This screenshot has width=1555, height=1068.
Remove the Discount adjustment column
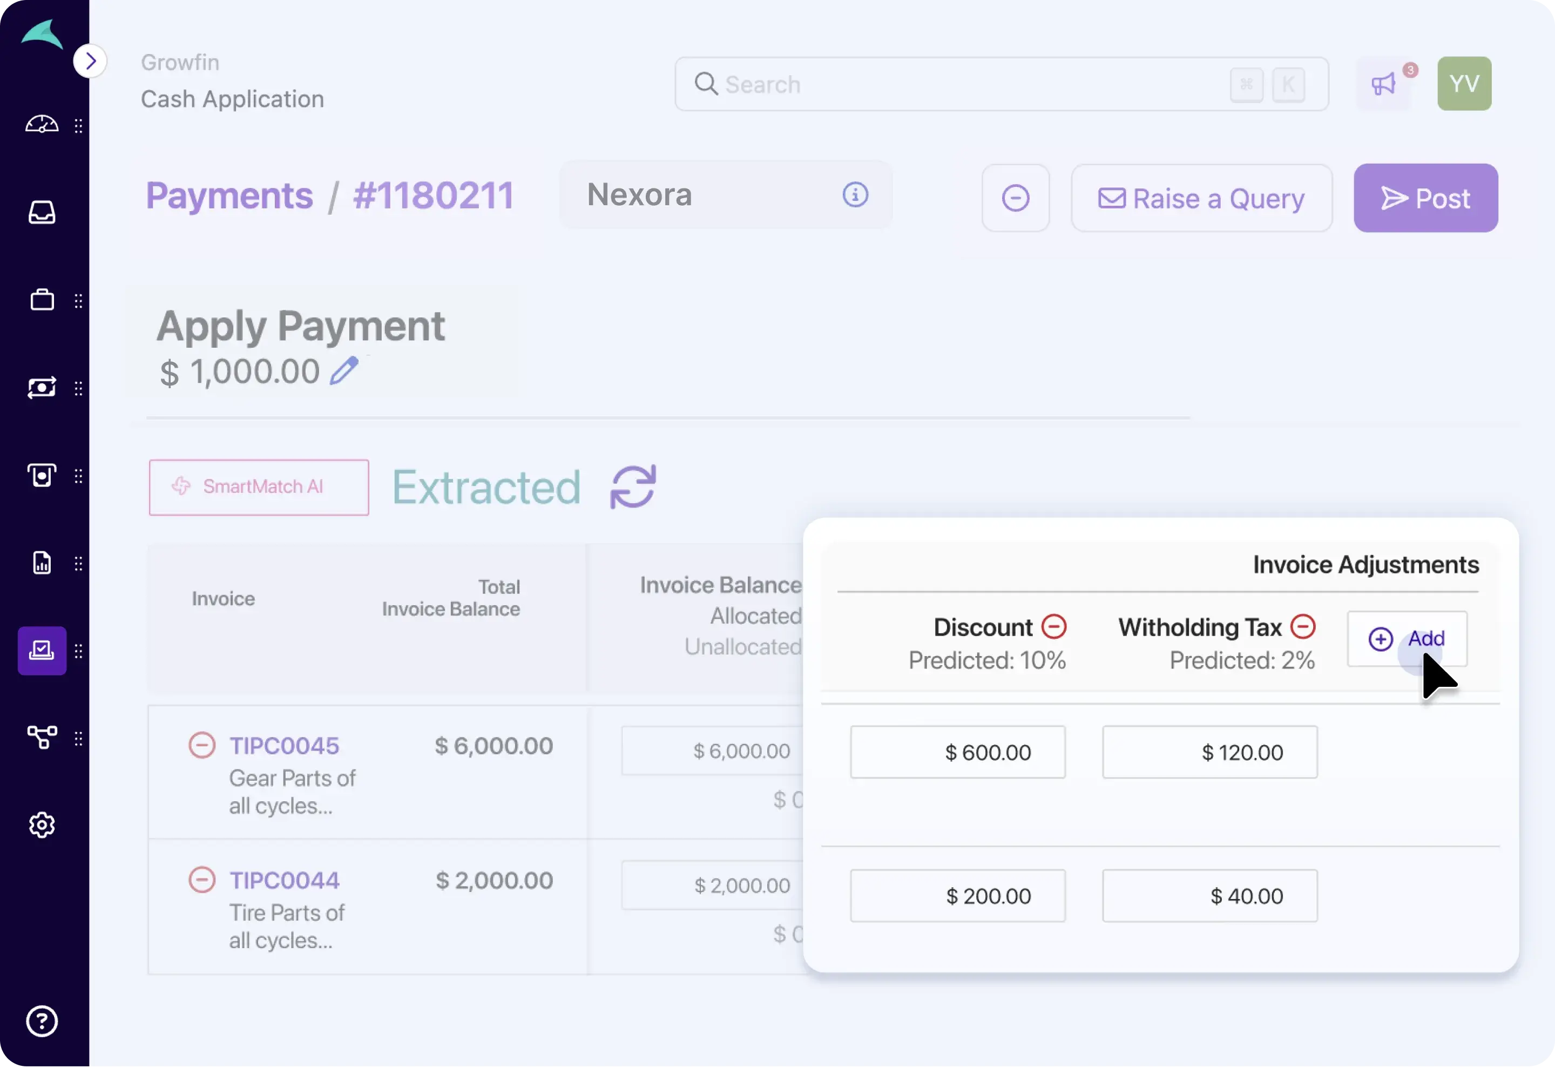click(x=1054, y=627)
